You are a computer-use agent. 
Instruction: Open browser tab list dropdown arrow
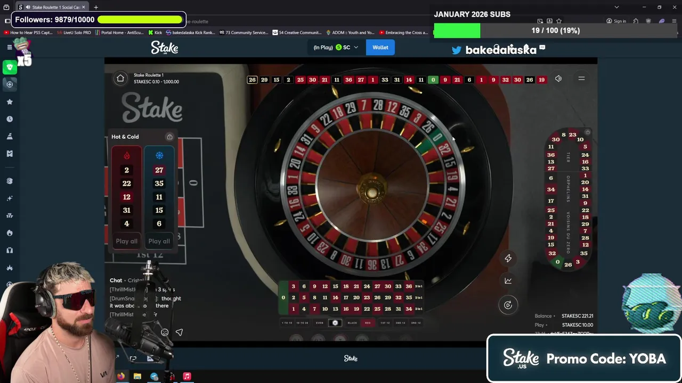click(x=616, y=7)
